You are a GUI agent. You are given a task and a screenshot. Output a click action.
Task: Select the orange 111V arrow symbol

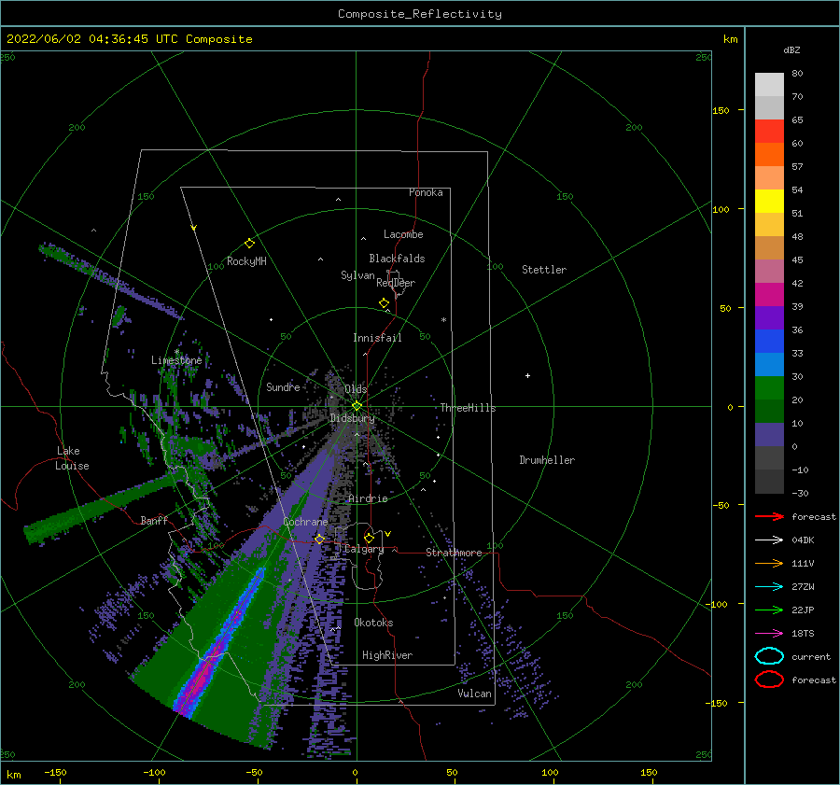(769, 563)
